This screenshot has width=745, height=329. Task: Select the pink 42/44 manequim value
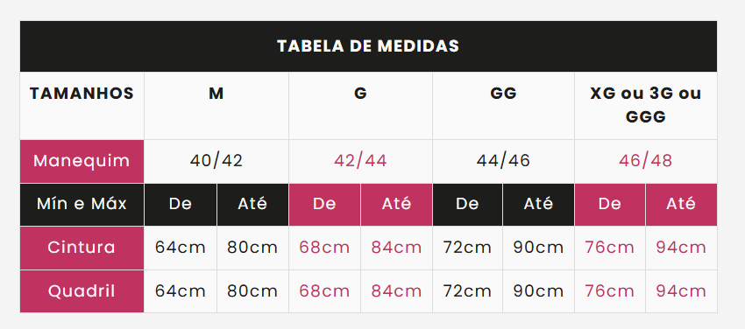pyautogui.click(x=360, y=161)
